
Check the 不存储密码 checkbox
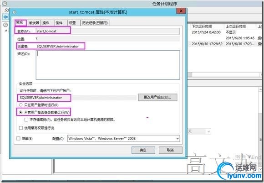point(26,120)
